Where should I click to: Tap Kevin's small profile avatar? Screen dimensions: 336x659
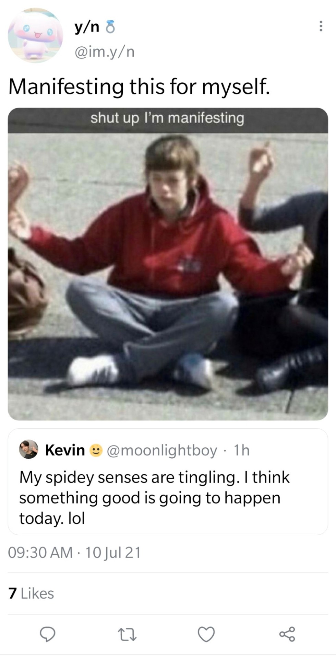[x=28, y=449]
